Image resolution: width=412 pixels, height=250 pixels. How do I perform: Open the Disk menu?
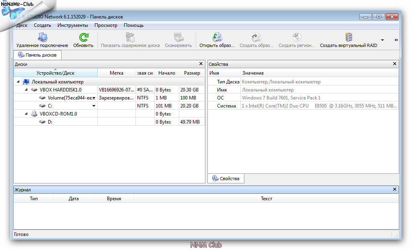[22, 25]
